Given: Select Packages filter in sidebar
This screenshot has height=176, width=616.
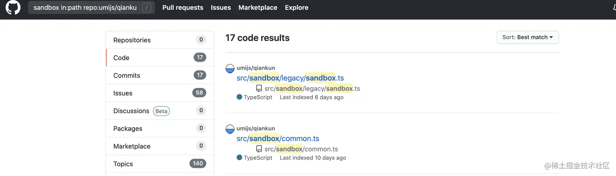Looking at the screenshot, I should (160, 128).
